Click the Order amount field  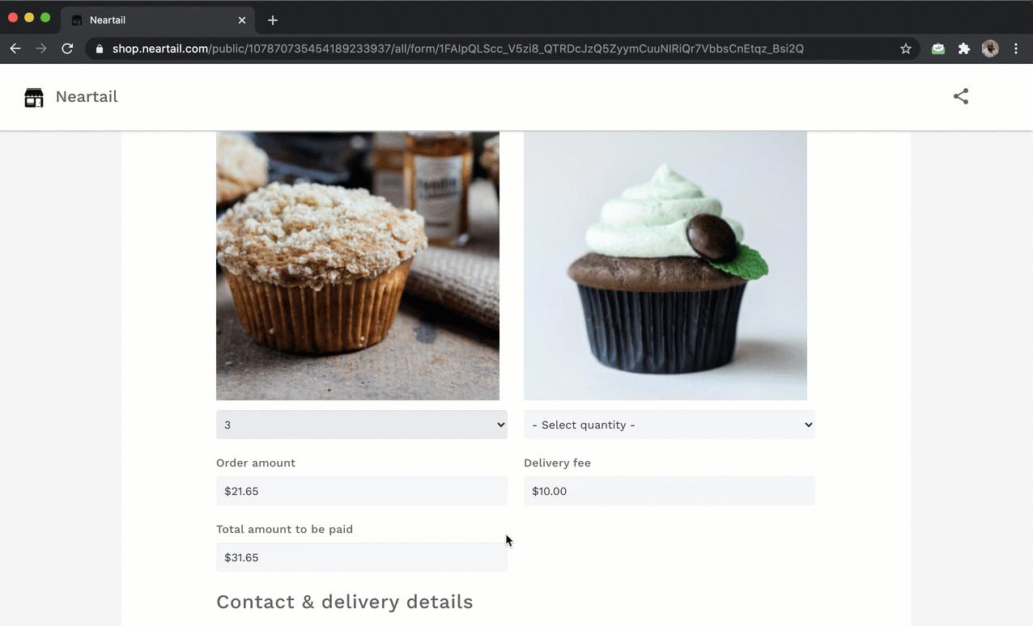tap(361, 491)
